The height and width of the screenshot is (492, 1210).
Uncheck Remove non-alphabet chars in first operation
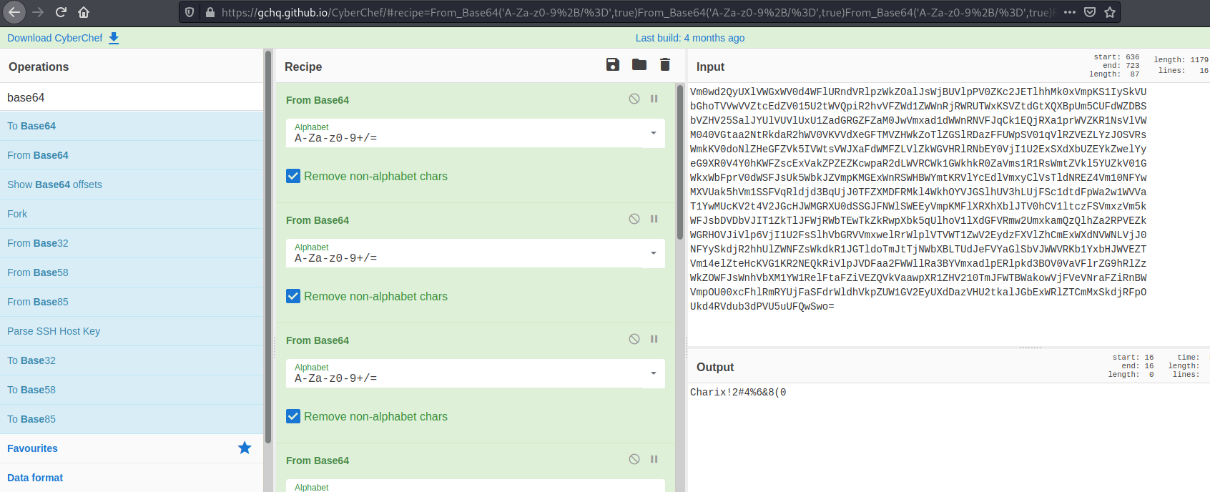click(293, 176)
